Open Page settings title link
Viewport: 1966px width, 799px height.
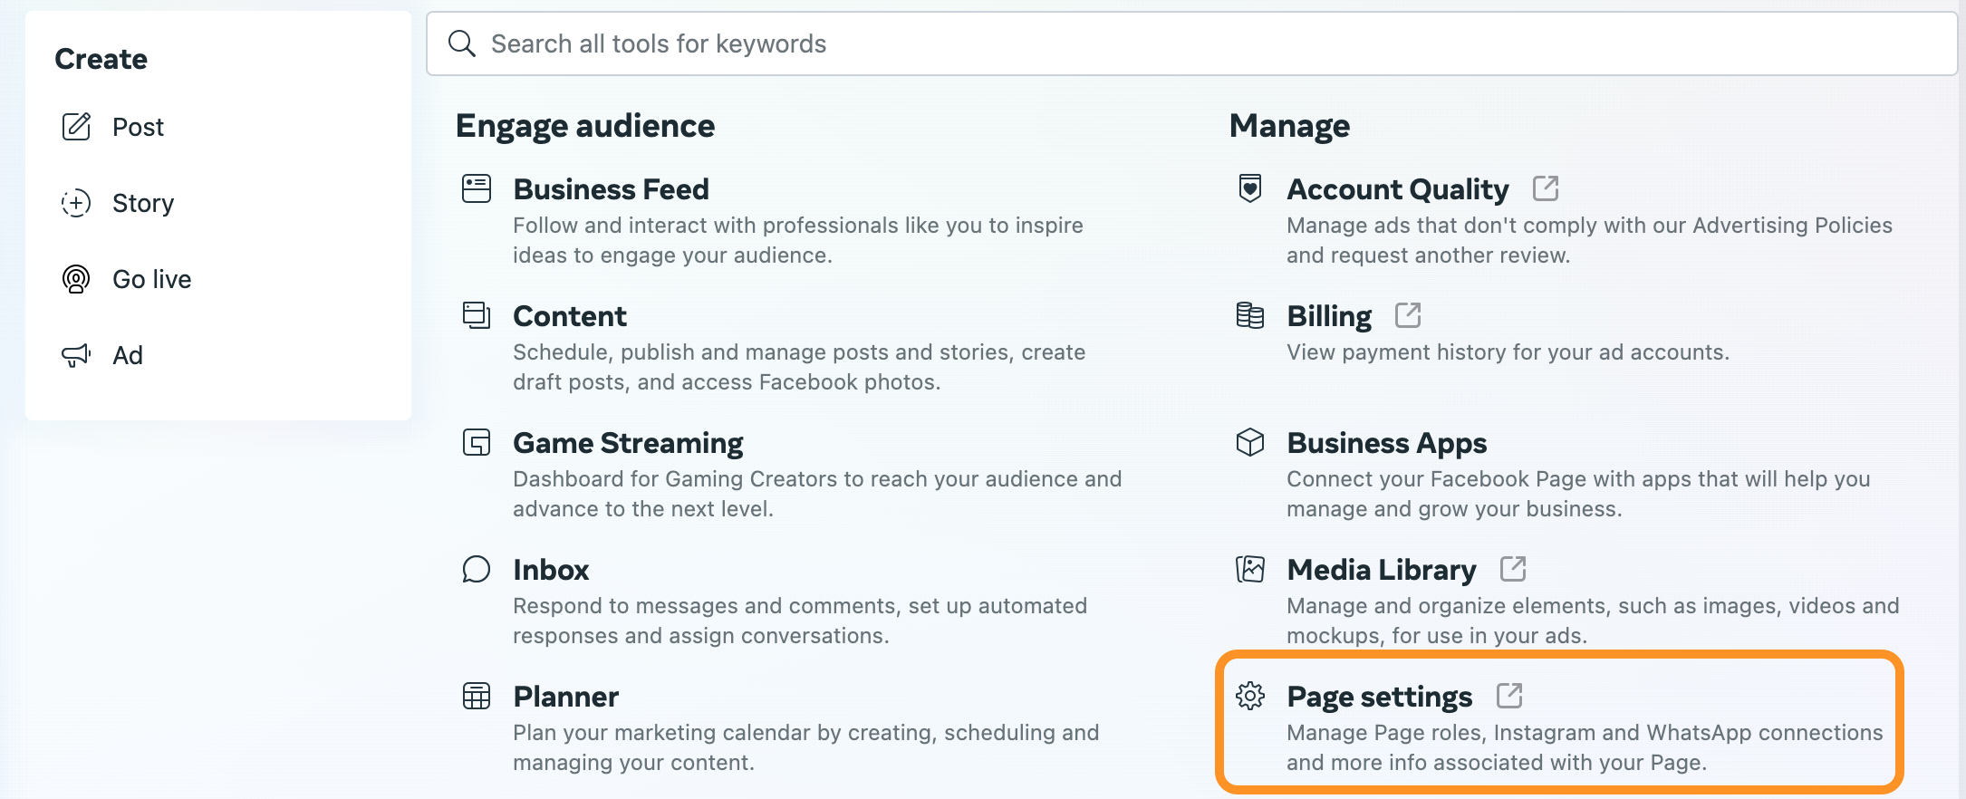pyautogui.click(x=1379, y=697)
